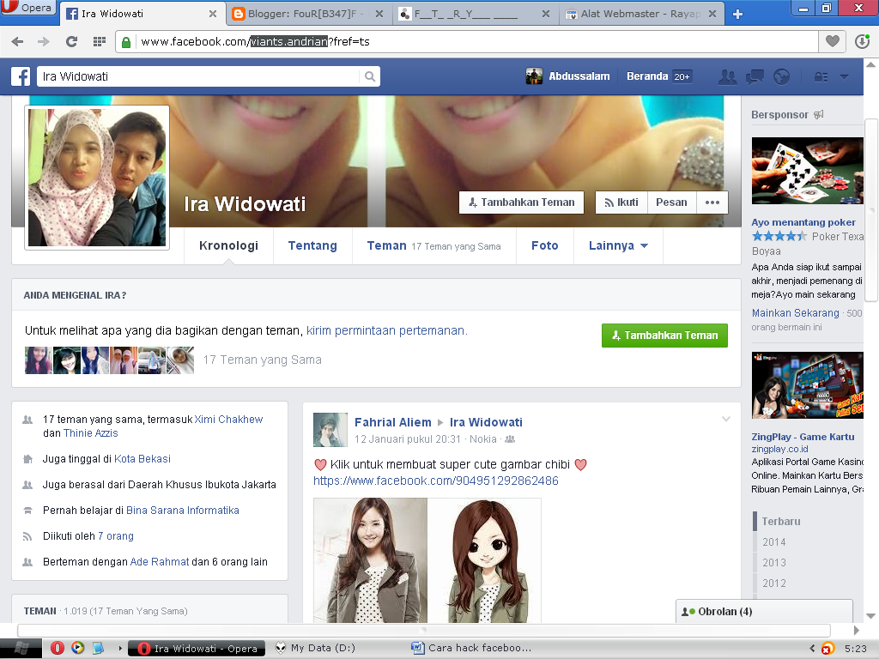Open the Fahrial Aliem name link
The width and height of the screenshot is (879, 659).
393,422
